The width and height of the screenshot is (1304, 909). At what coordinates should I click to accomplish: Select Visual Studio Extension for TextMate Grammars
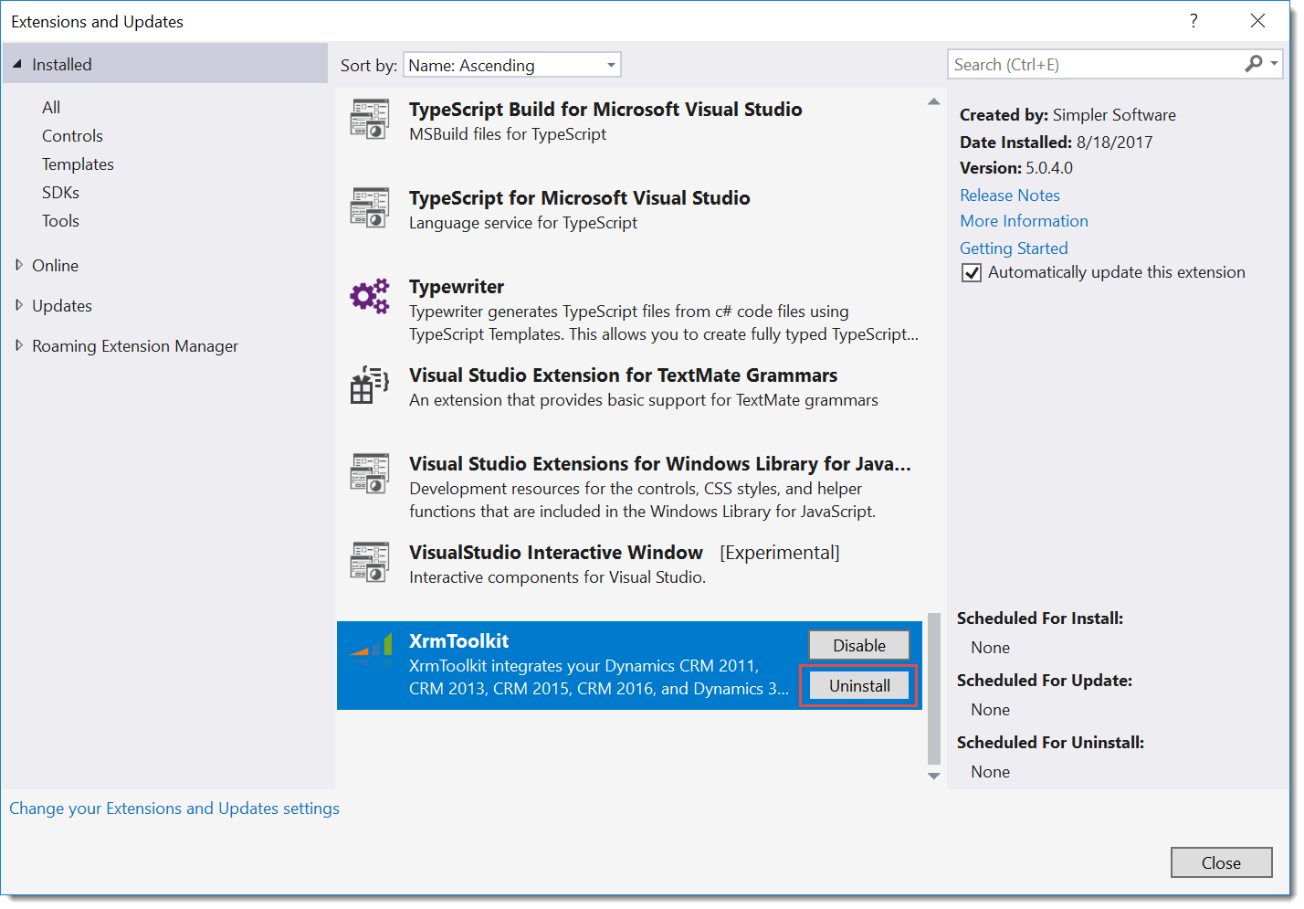623,375
